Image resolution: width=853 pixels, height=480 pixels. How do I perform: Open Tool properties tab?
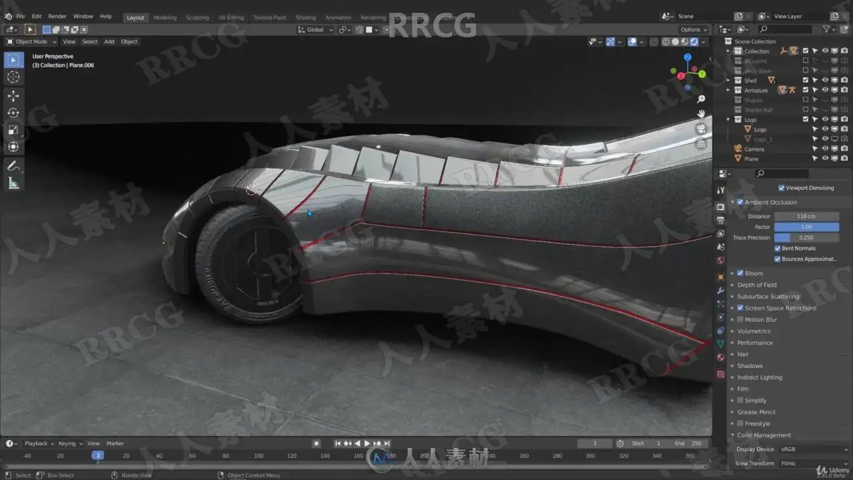(720, 191)
